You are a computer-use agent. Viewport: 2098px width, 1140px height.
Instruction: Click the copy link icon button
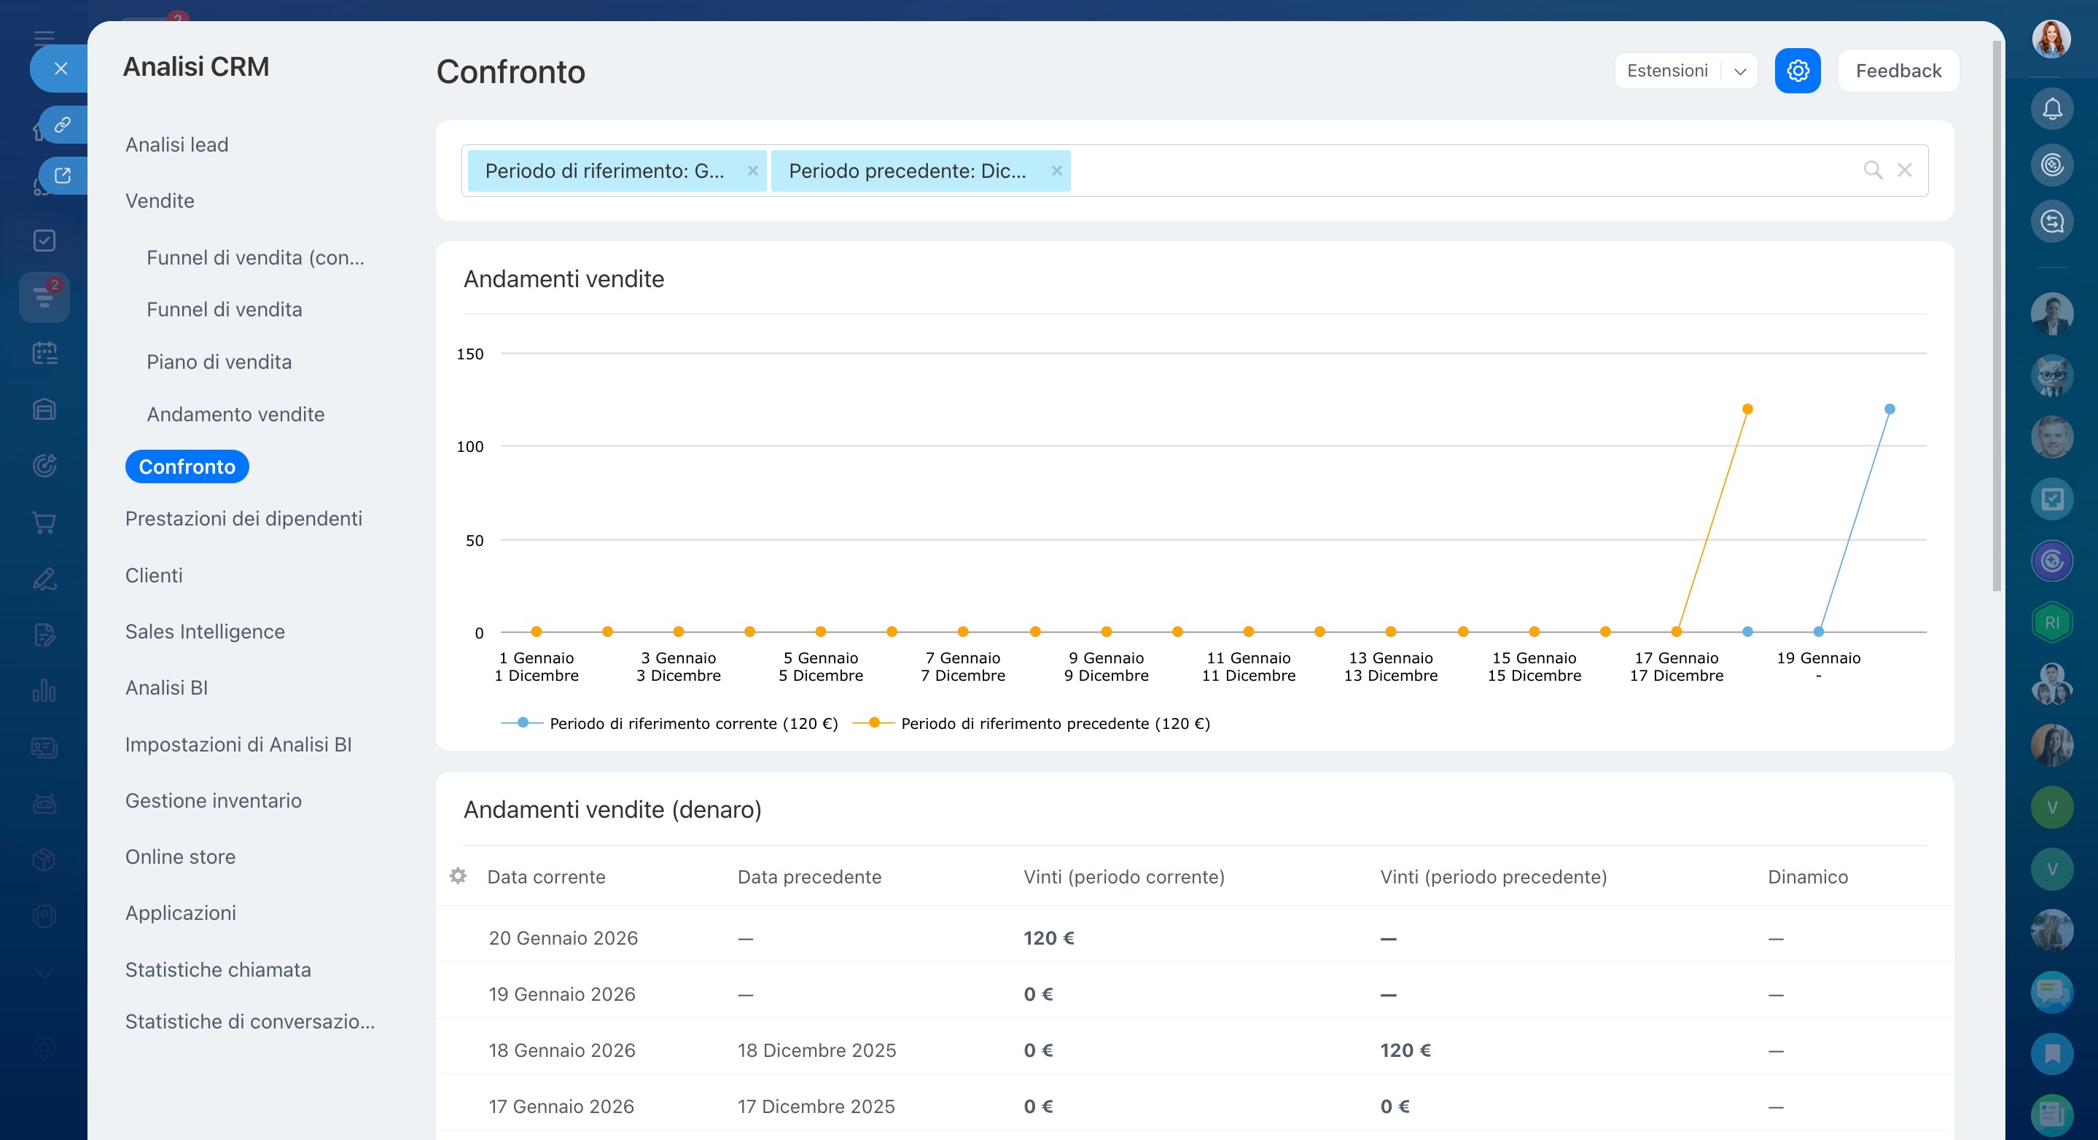63,125
